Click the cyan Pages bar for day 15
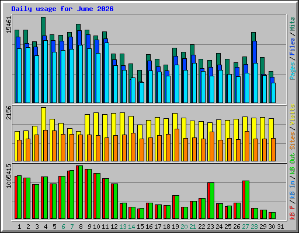The image size is (299, 233). 142,93
